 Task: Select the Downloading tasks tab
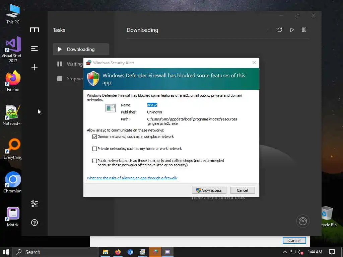coord(81,49)
